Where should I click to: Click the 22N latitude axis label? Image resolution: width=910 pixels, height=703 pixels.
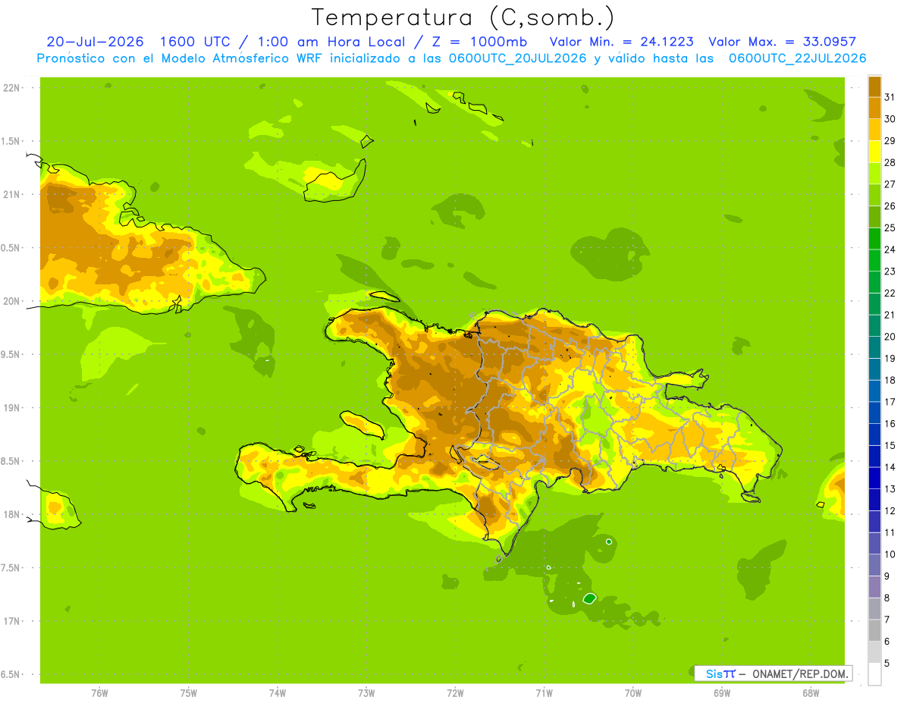point(11,88)
